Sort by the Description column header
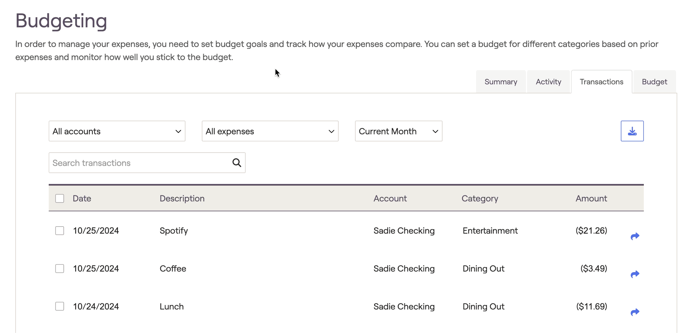 click(x=182, y=198)
